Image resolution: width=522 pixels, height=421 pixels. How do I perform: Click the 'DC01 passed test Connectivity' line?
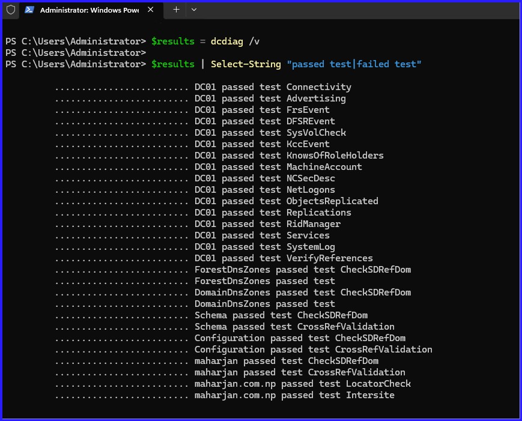click(x=273, y=87)
